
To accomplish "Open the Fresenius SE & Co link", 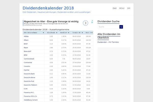I will point(30,96).
